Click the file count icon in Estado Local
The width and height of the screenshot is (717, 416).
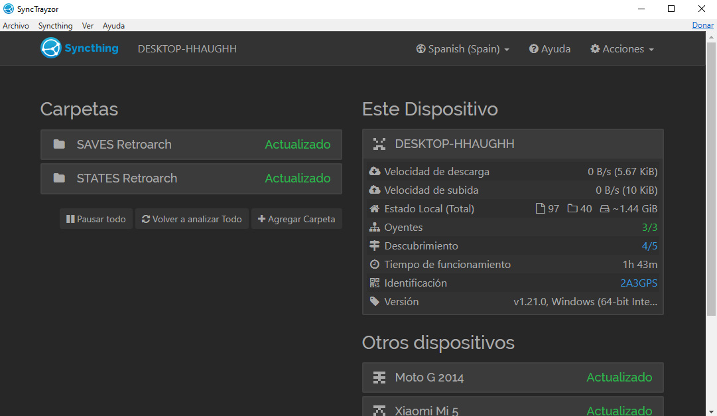click(x=540, y=209)
